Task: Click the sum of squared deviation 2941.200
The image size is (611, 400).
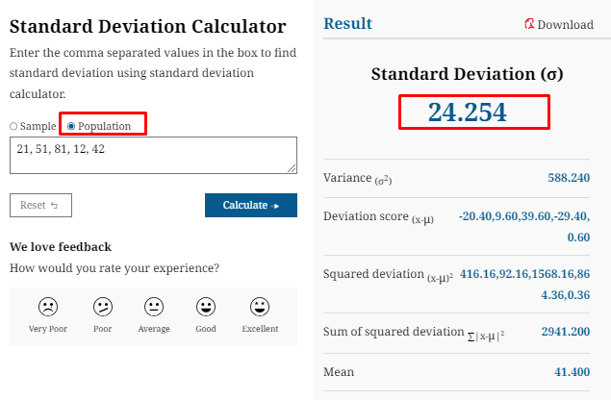Action: click(x=566, y=332)
